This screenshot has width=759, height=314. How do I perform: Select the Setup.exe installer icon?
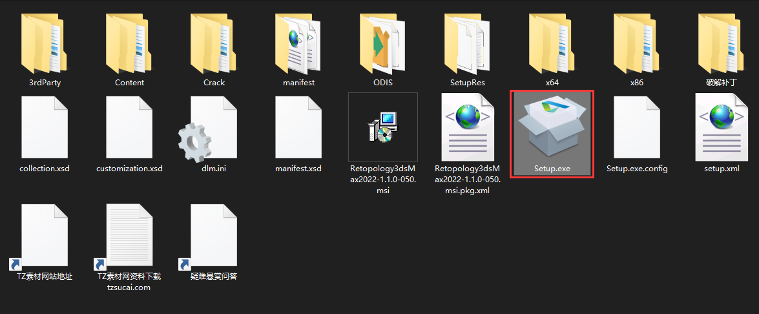tap(552, 129)
